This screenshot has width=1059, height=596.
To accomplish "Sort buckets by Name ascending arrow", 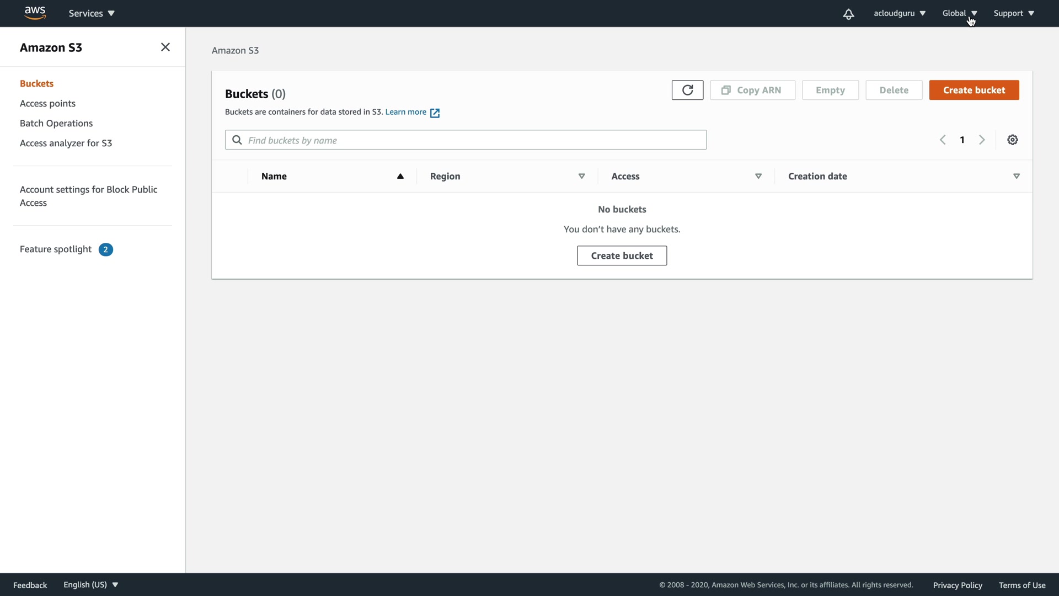I will tap(400, 177).
